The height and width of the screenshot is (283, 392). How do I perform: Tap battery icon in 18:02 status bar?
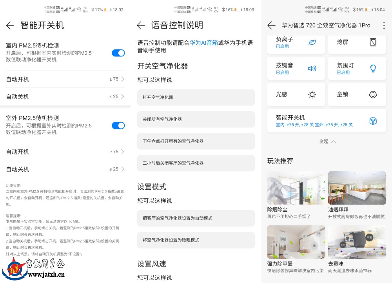107,10
